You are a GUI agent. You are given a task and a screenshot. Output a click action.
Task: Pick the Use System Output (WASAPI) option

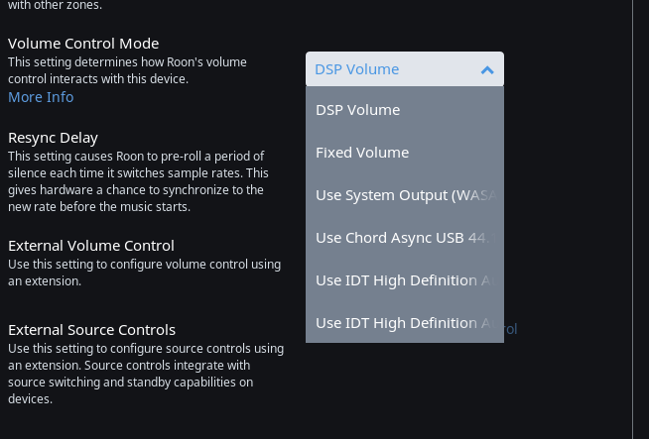pyautogui.click(x=404, y=195)
